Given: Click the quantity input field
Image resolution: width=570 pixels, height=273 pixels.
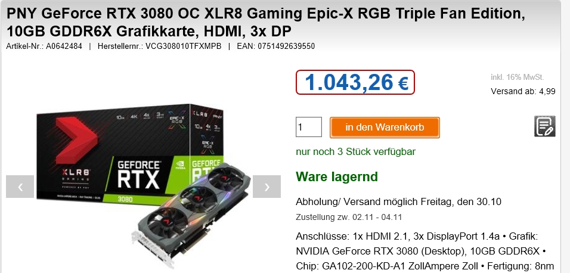Looking at the screenshot, I should [x=309, y=127].
